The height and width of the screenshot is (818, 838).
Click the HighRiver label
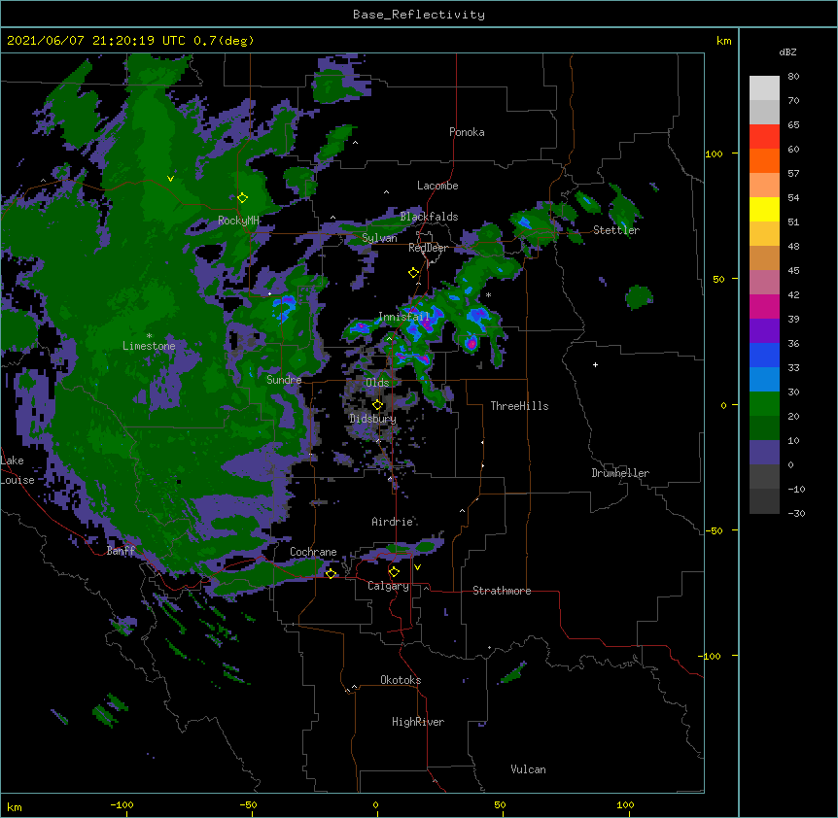[x=418, y=722]
